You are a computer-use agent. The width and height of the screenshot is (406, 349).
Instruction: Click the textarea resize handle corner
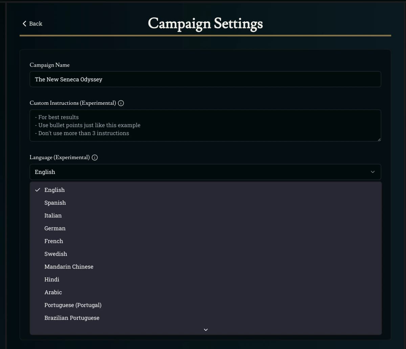(x=379, y=140)
